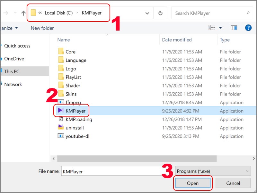This screenshot has height=193, width=257.
Task: Expand the address bar history dropdown
Action: point(147,13)
